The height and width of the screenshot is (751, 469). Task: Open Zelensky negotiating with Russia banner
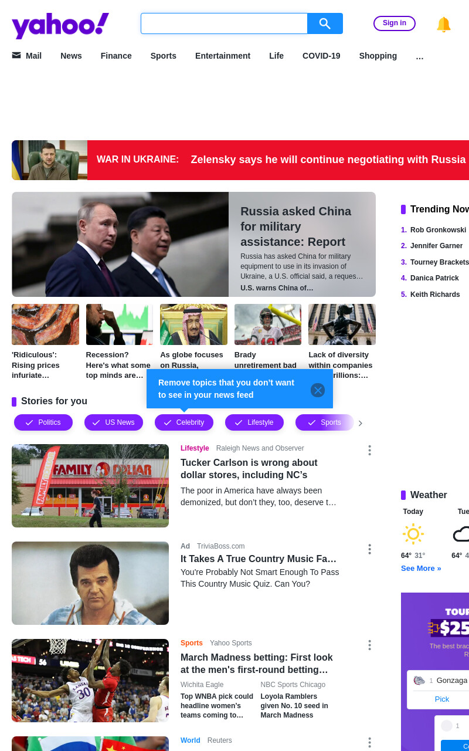point(328,160)
